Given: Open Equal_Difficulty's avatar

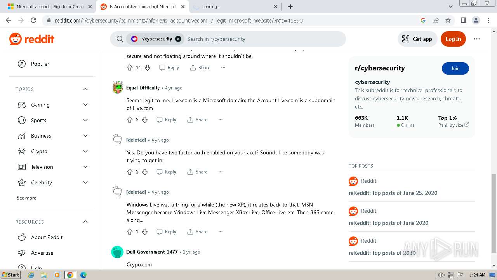Looking at the screenshot, I should pyautogui.click(x=118, y=88).
